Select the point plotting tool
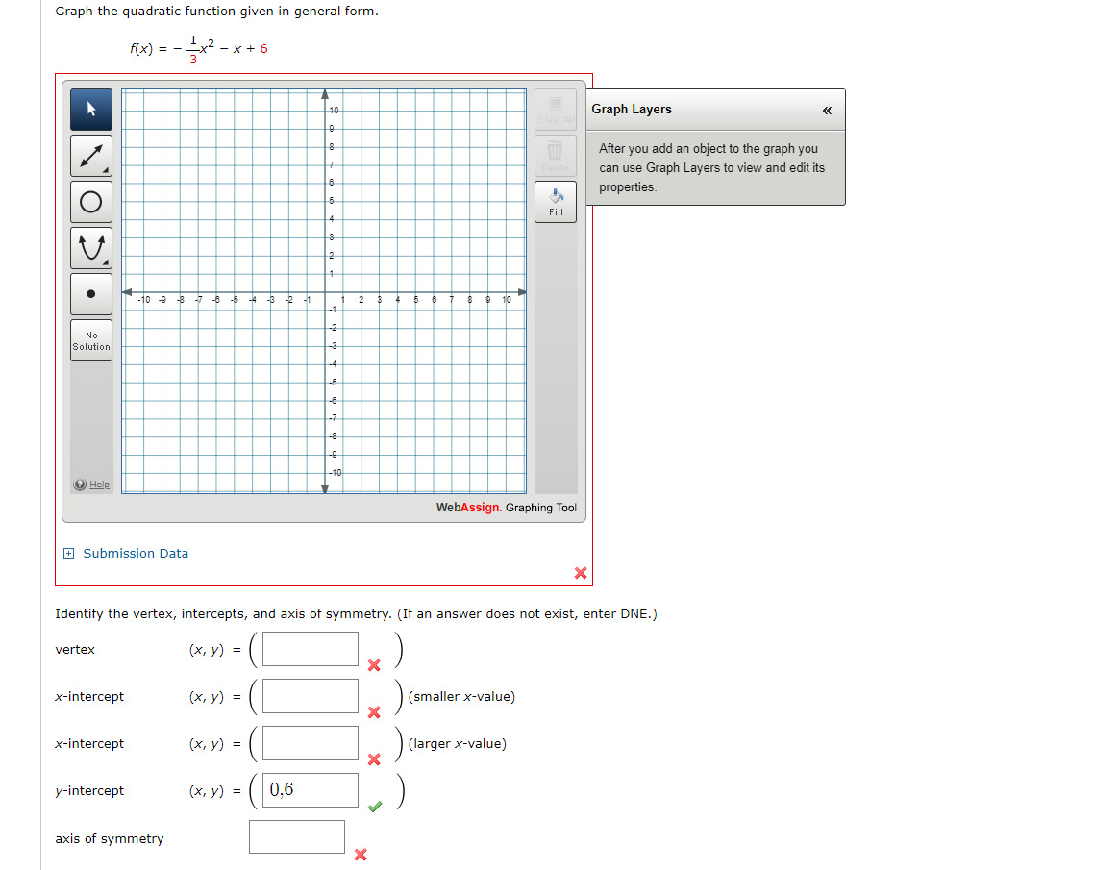Image resolution: width=1094 pixels, height=870 pixels. tap(90, 293)
